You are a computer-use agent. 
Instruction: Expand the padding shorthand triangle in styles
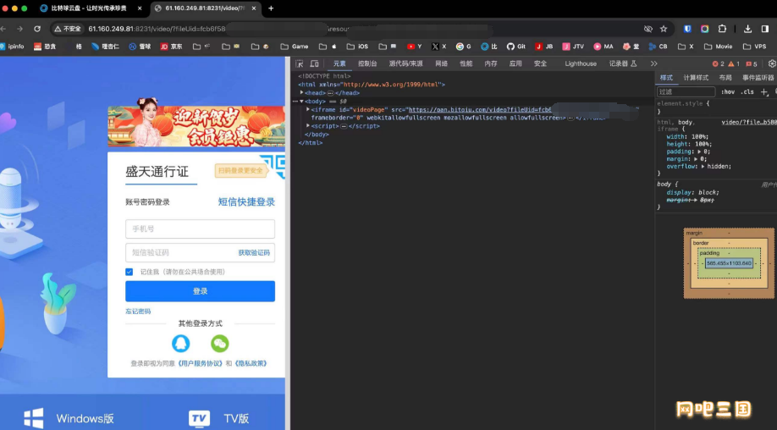pyautogui.click(x=697, y=152)
